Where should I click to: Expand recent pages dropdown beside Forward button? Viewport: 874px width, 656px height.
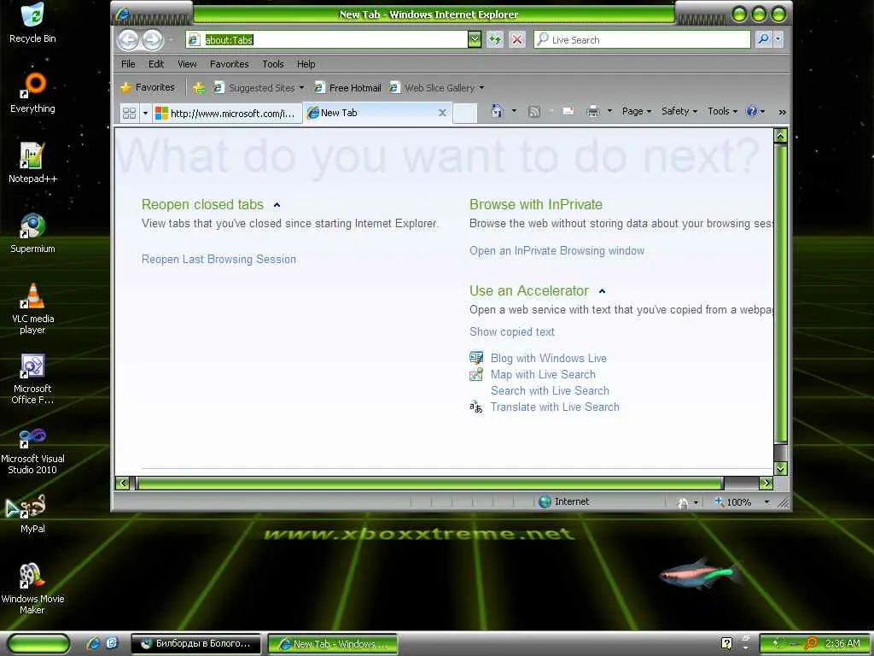(x=171, y=39)
